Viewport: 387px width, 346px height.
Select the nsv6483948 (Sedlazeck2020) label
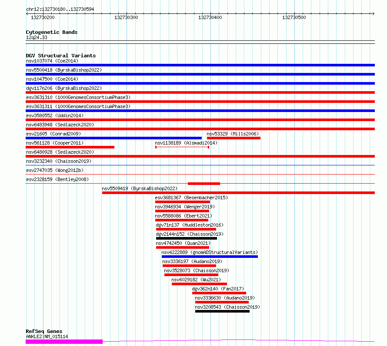pyautogui.click(x=60, y=125)
